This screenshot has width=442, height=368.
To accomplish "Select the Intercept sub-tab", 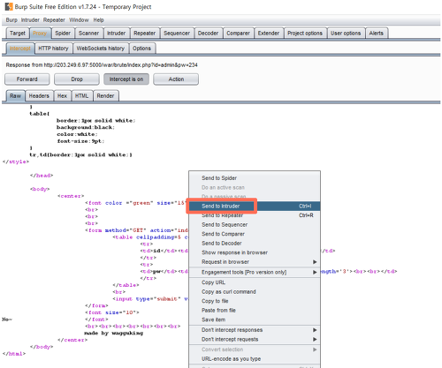I will [x=20, y=49].
